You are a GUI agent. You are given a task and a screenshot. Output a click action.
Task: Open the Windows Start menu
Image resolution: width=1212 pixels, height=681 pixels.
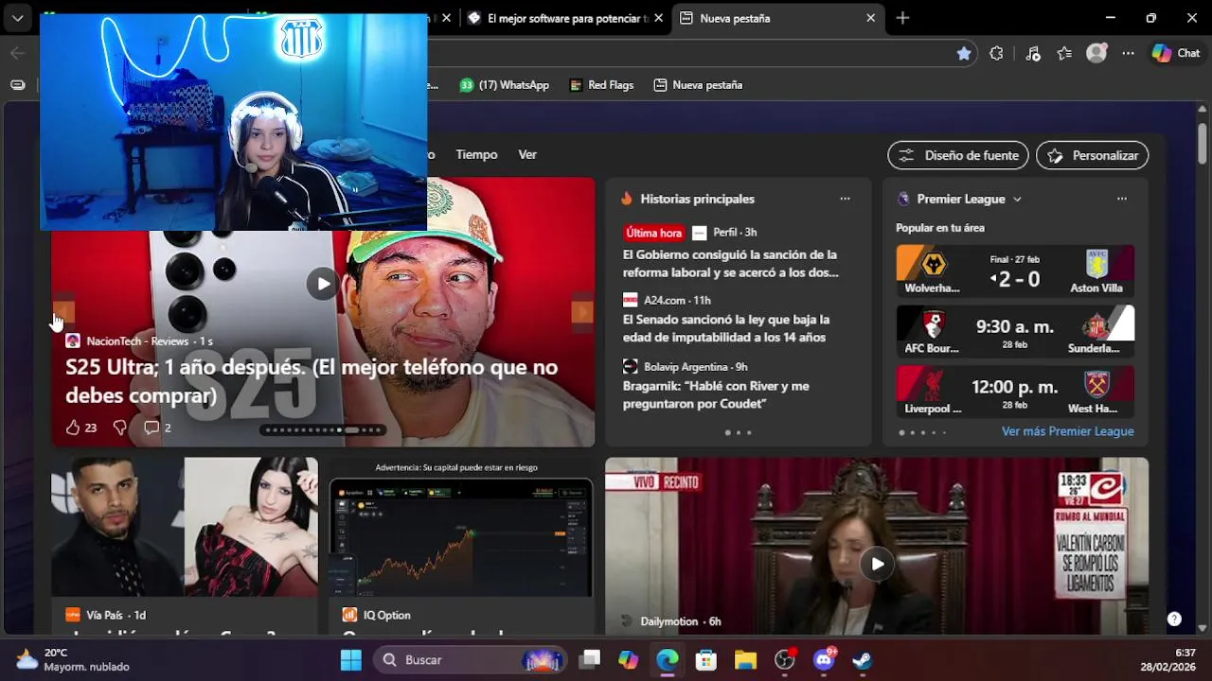[x=350, y=659]
